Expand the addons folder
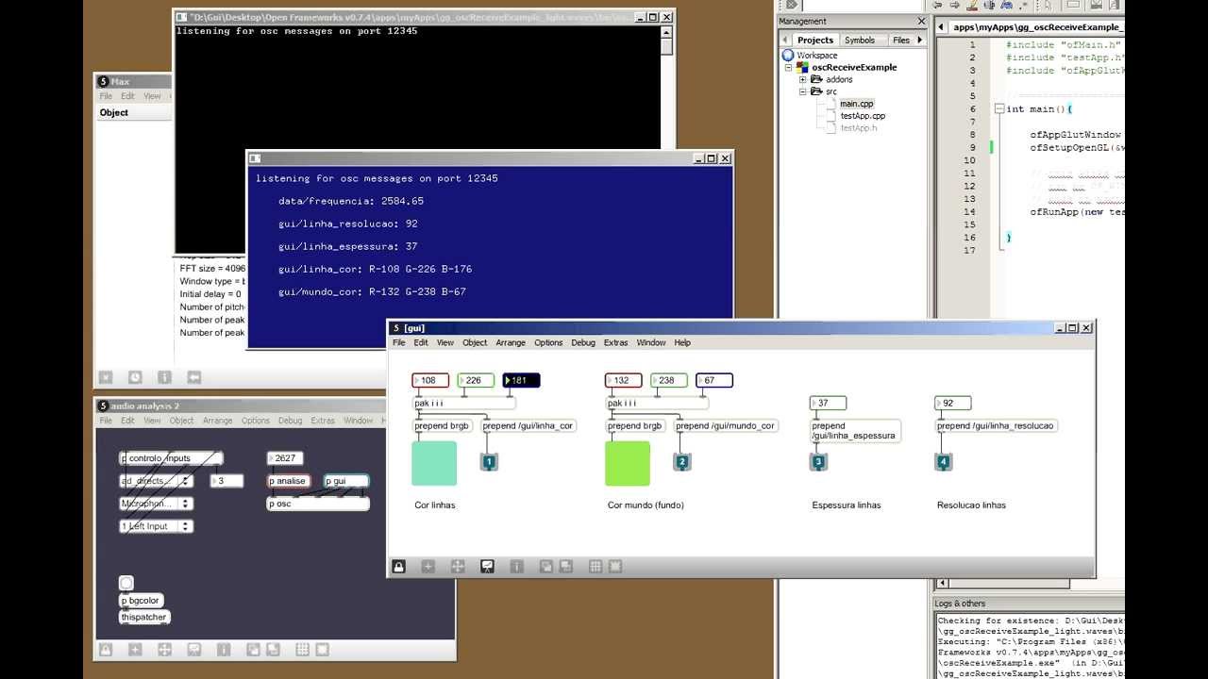The height and width of the screenshot is (679, 1208). pyautogui.click(x=803, y=80)
